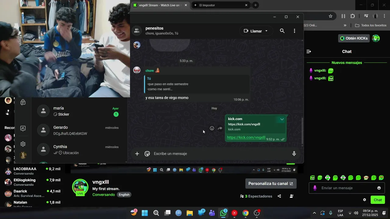390x219 pixels.
Task: Open the media control icon in browser toolbar
Action: tap(366, 16)
